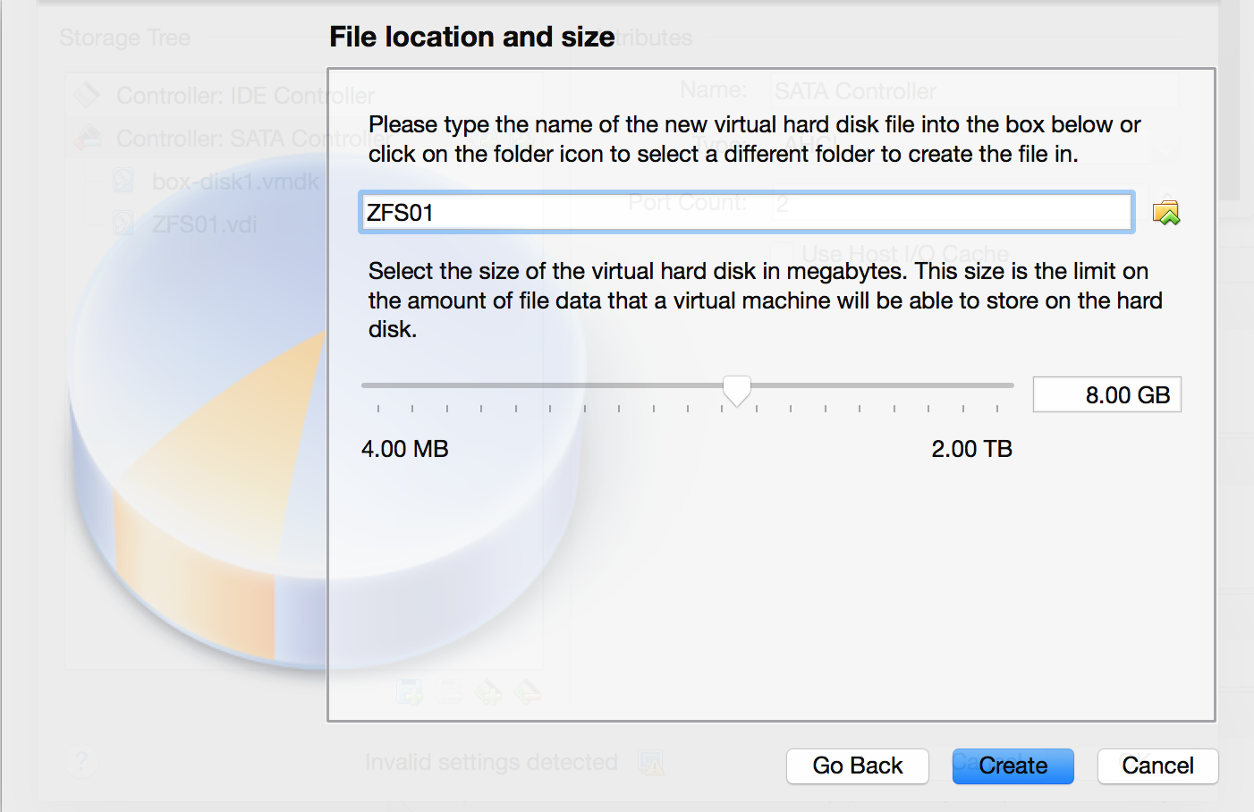This screenshot has width=1254, height=812.
Task: Open help with the question mark button
Action: point(81,763)
